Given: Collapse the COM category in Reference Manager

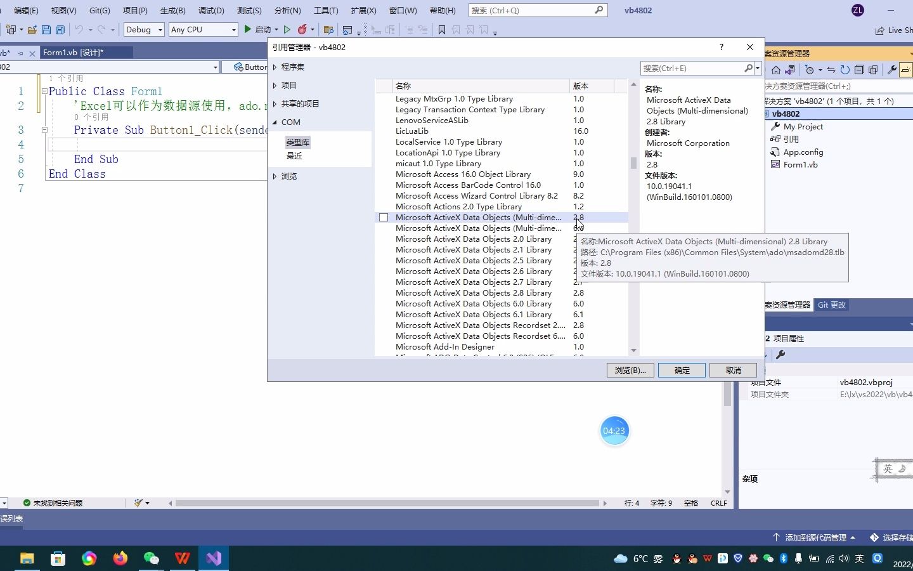Looking at the screenshot, I should pyautogui.click(x=275, y=122).
